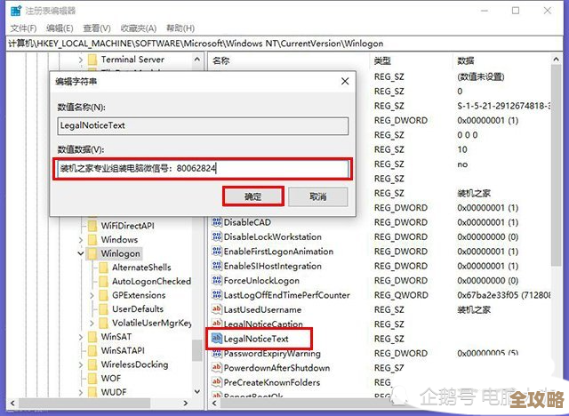Open the 查看(V) menu
Image resolution: width=569 pixels, height=416 pixels.
[x=97, y=28]
